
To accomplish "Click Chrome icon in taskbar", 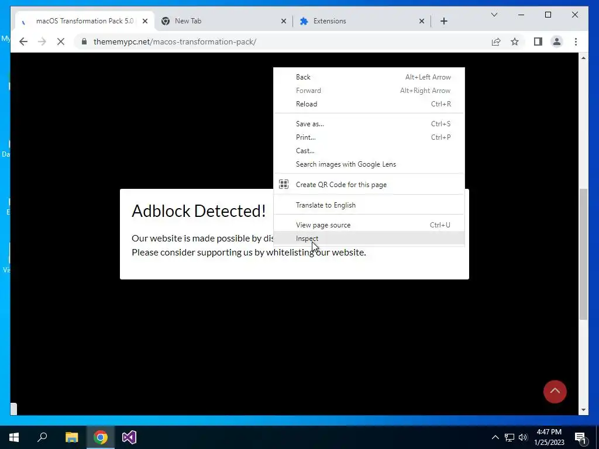I will coord(100,437).
